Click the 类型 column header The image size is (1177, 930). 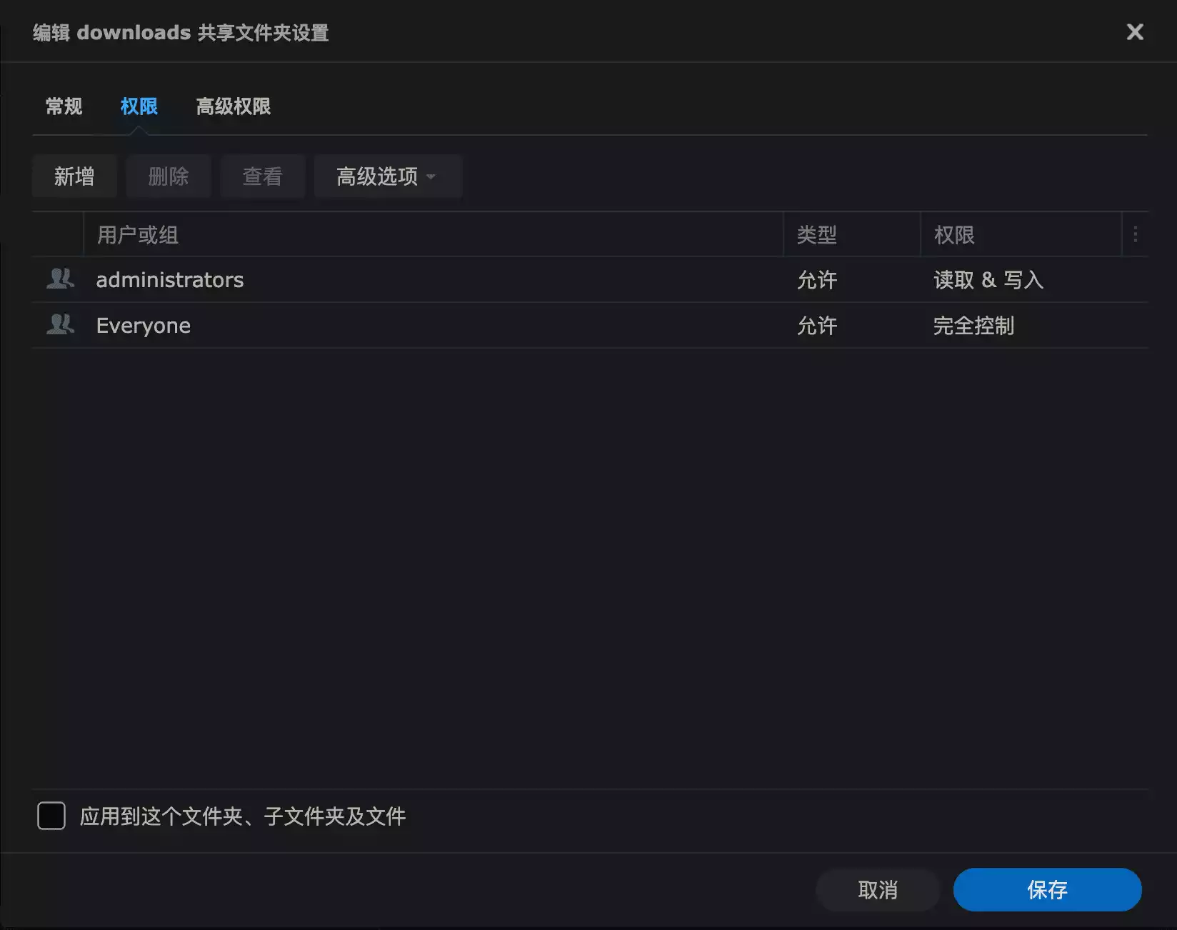[816, 235]
